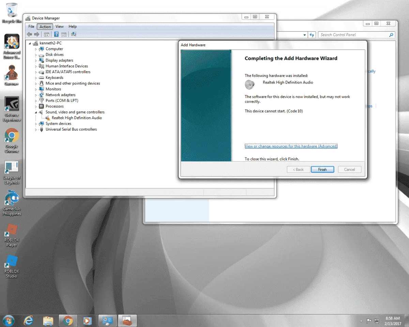Click Cancel in the Add Hardware wizard
409x327 pixels.
pos(349,170)
